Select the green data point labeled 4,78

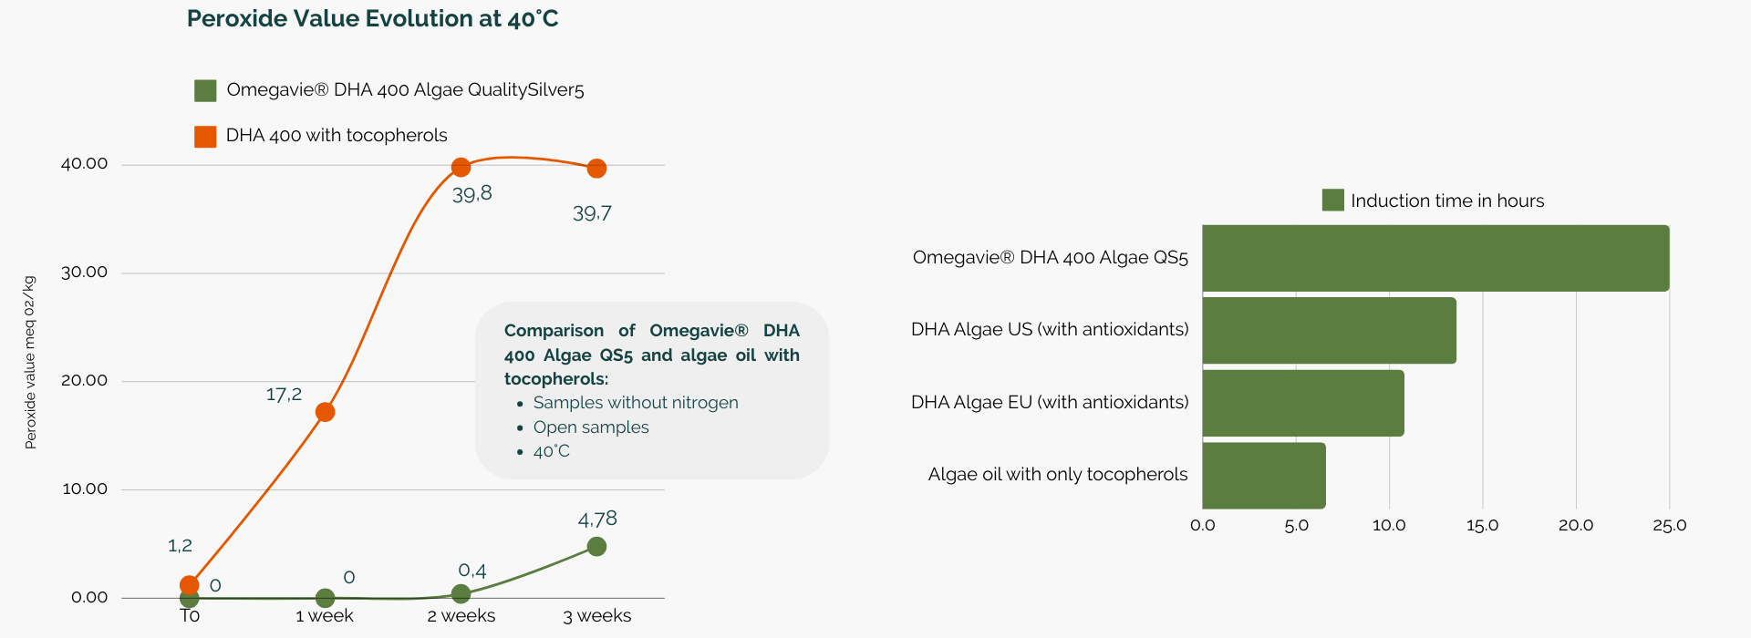pyautogui.click(x=596, y=547)
